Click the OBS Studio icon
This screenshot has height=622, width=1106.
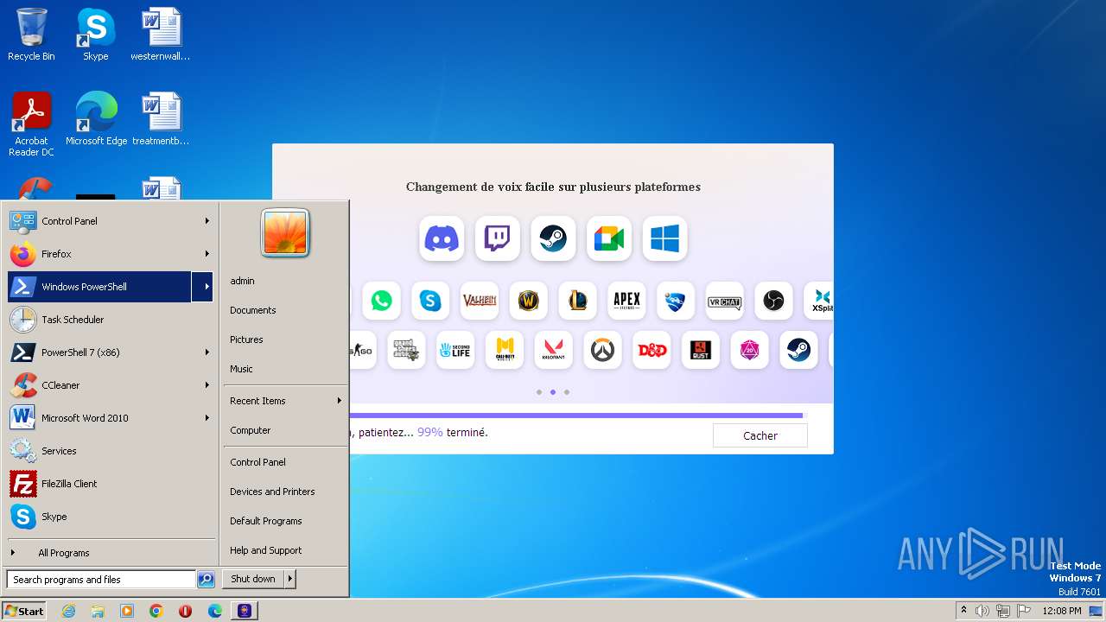(x=773, y=301)
